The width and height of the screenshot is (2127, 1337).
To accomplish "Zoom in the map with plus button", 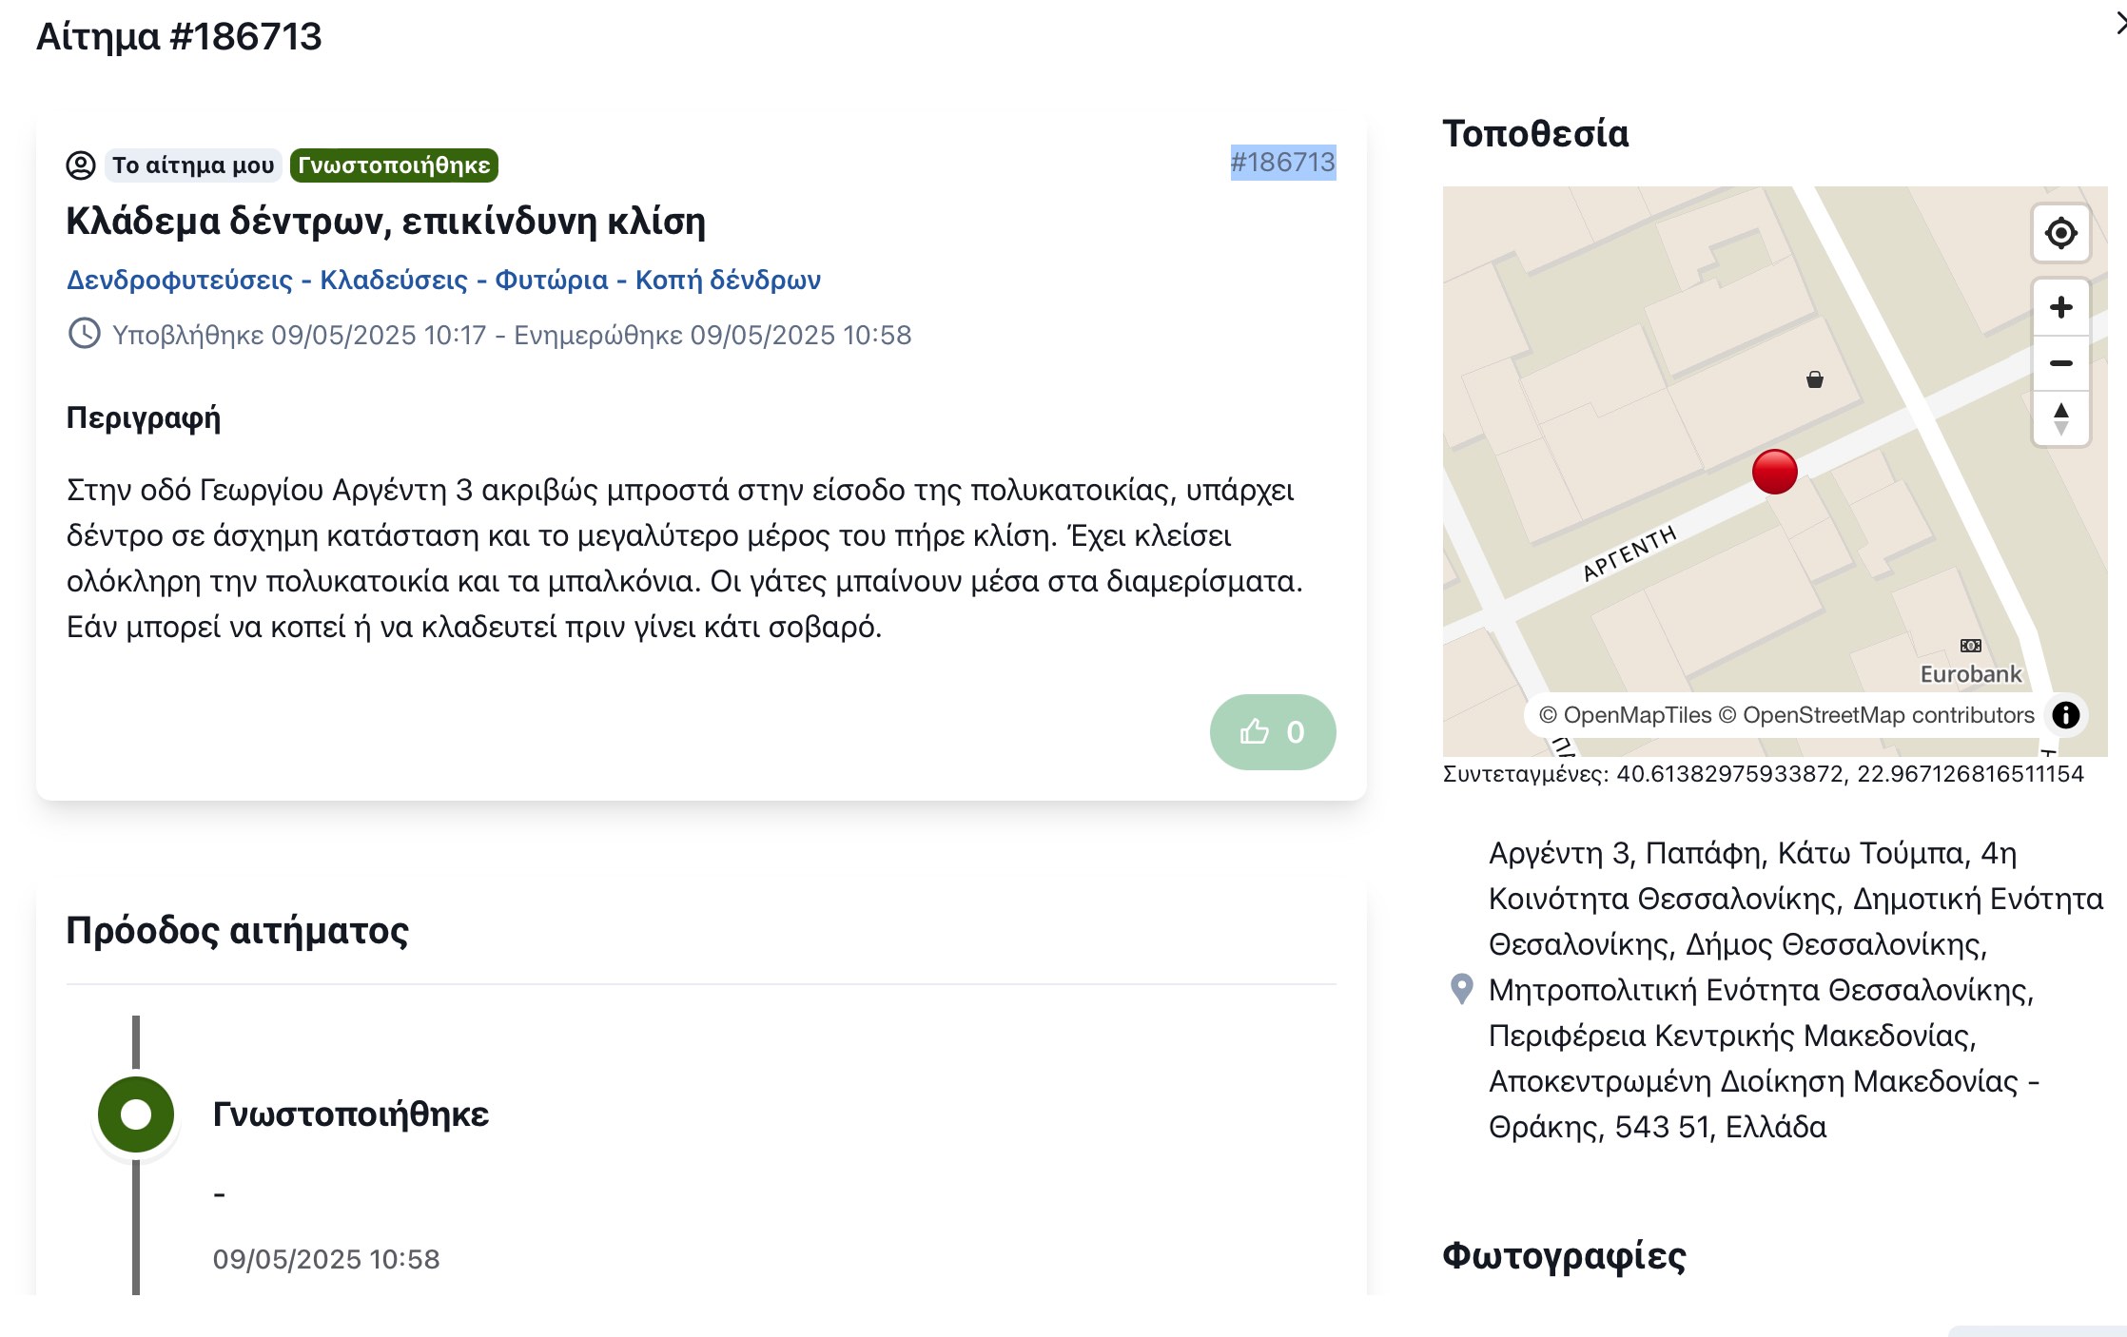I will point(2060,307).
